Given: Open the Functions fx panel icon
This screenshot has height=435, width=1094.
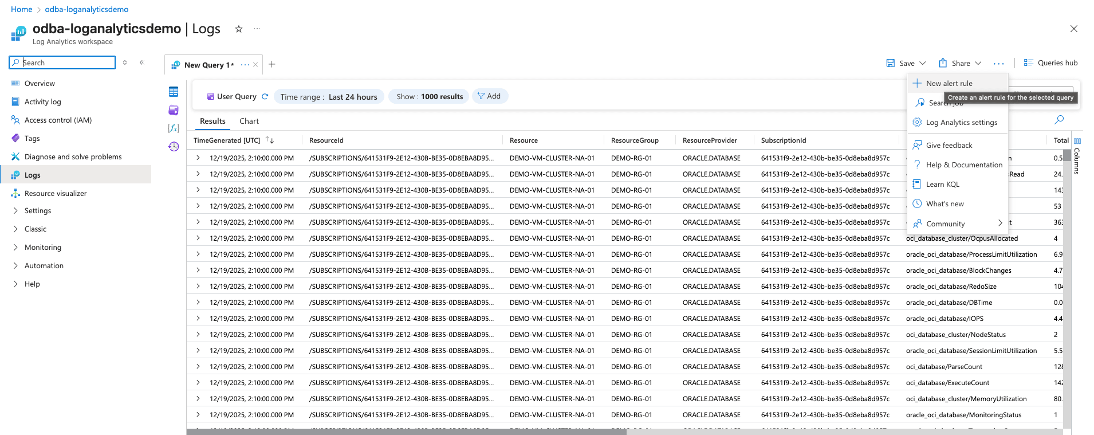Looking at the screenshot, I should point(174,128).
